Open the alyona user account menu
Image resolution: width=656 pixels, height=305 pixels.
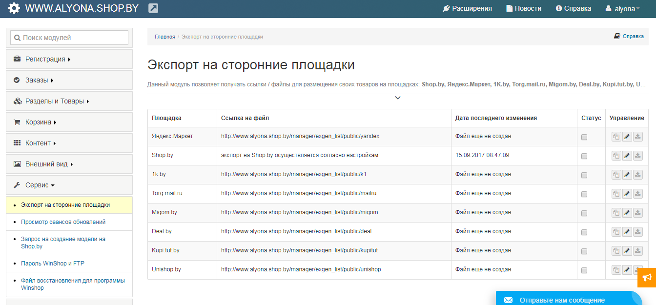point(623,8)
